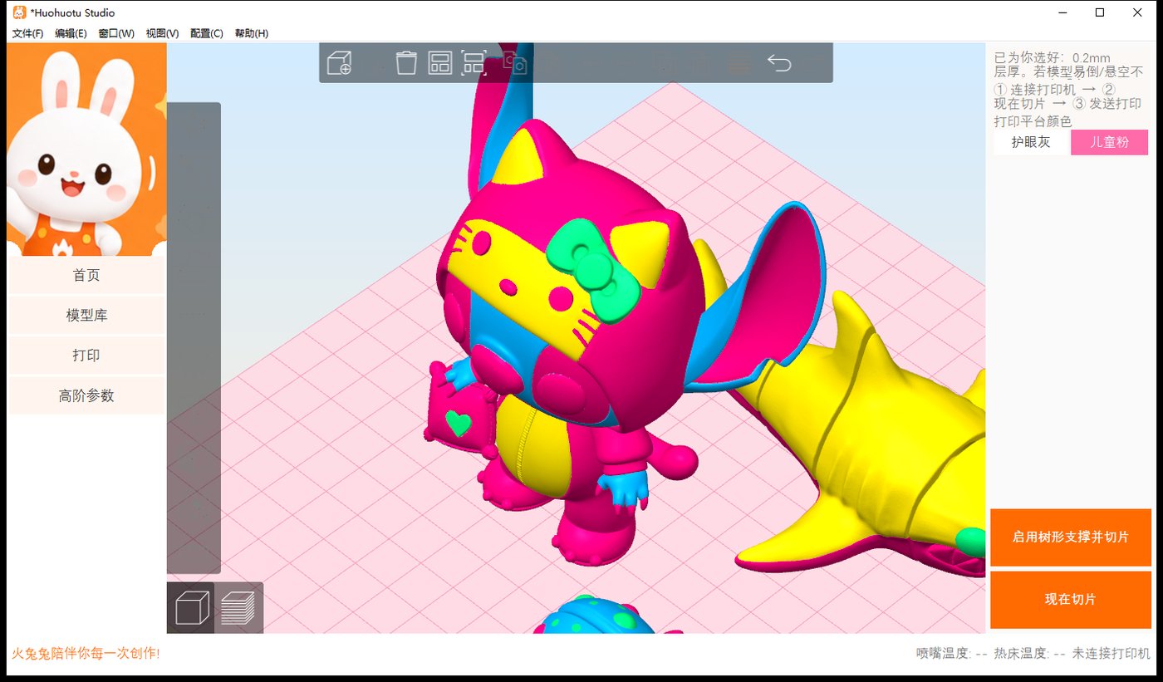Select 儿童粉 platform color
Viewport: 1163px width, 682px height.
pyautogui.click(x=1109, y=142)
